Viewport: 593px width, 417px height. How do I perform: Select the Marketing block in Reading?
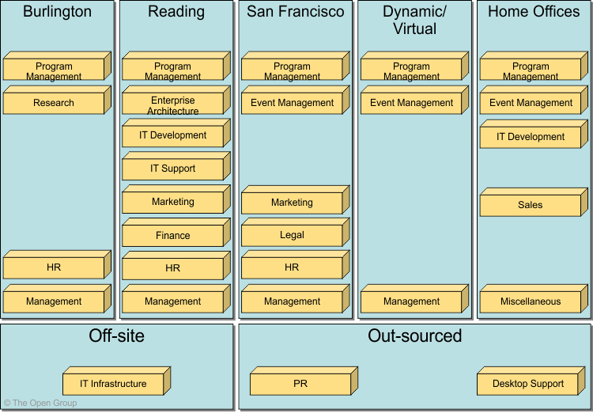(176, 199)
